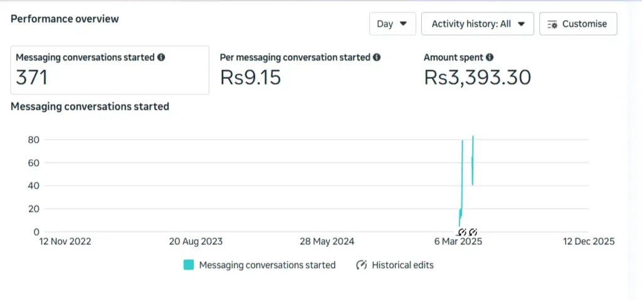
Task: Click the Historical edits legend icon
Action: 361,265
